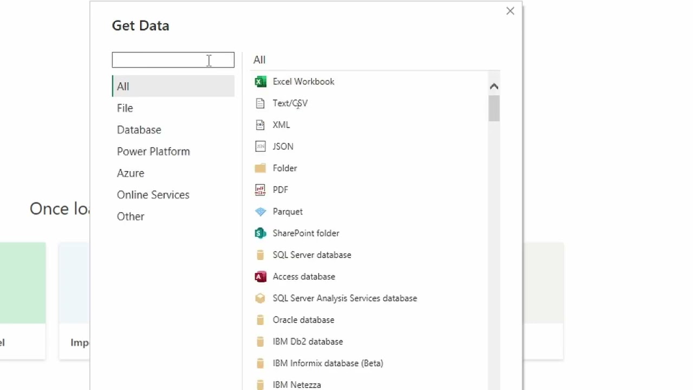Pick the XML connector label
693x390 pixels.
pos(282,125)
